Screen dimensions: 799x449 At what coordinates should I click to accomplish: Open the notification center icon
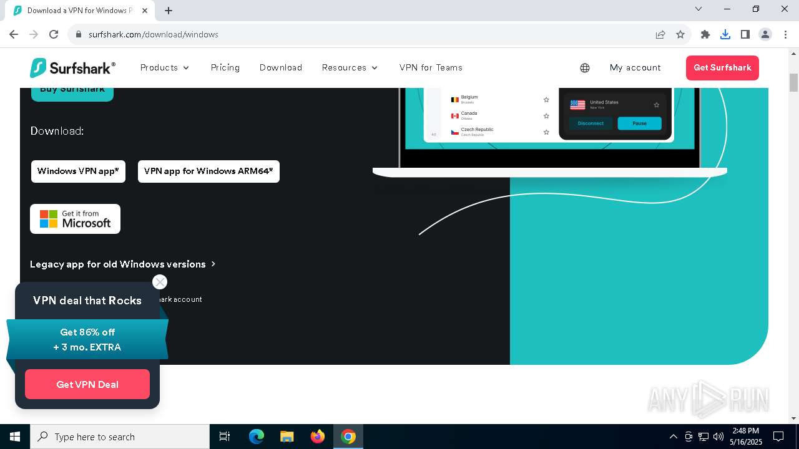click(778, 437)
